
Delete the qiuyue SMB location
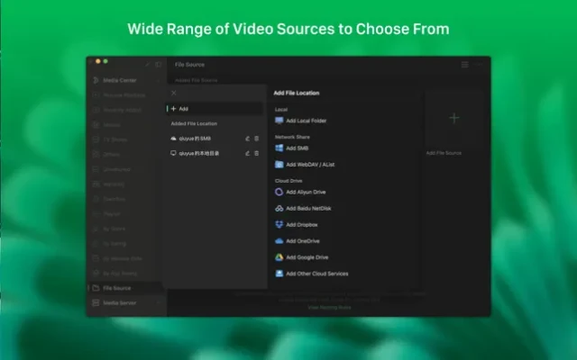[x=256, y=139]
